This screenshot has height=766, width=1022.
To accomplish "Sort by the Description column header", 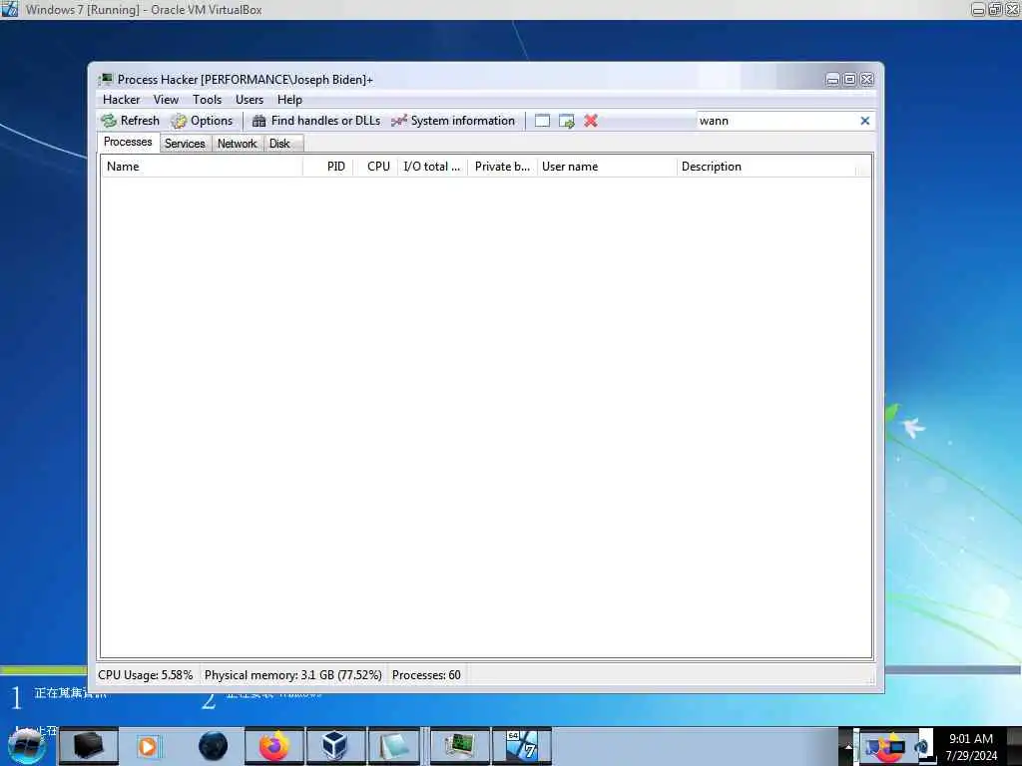I will (766, 167).
